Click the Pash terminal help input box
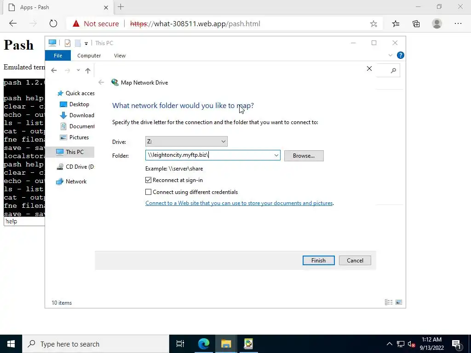Screen dimensions: 471x353 pyautogui.click(x=24, y=222)
